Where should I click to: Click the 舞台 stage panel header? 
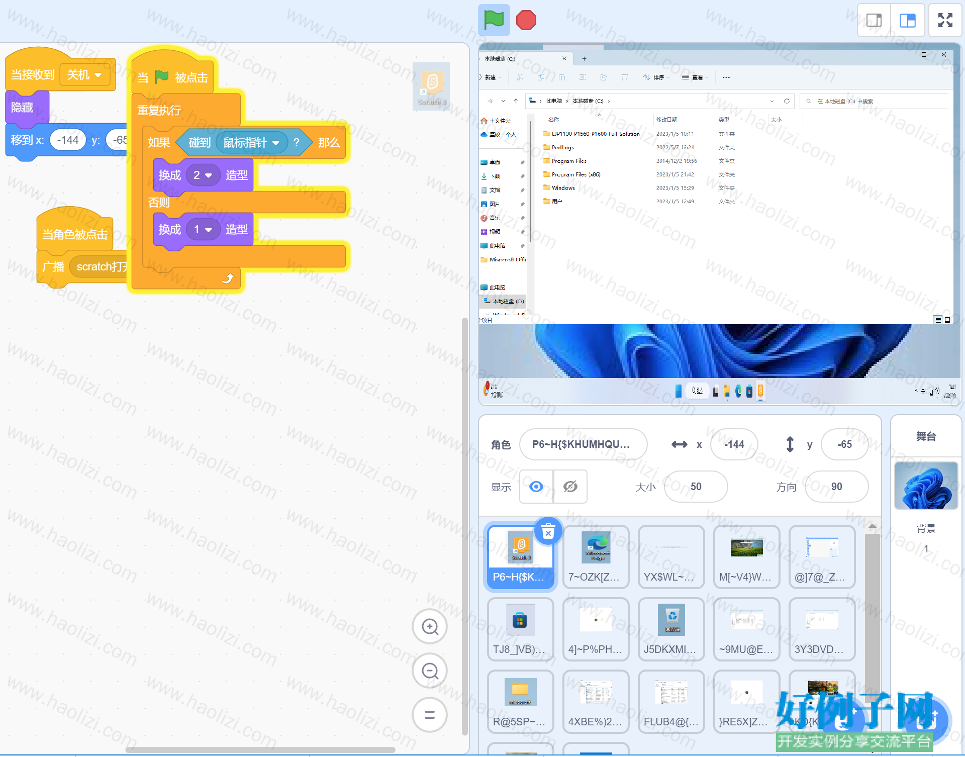[x=926, y=436]
